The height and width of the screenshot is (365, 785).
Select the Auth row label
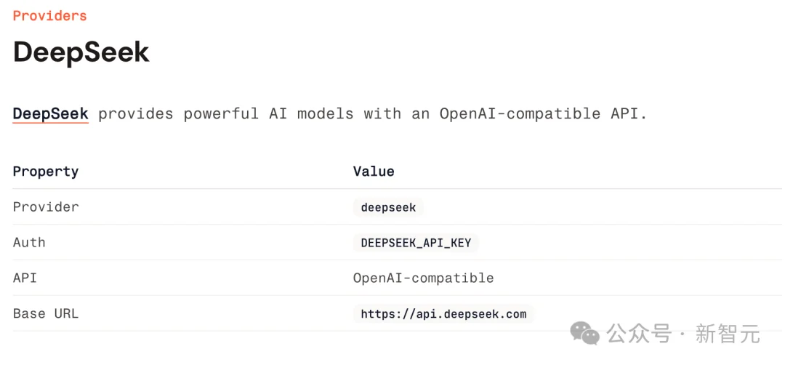coord(29,243)
